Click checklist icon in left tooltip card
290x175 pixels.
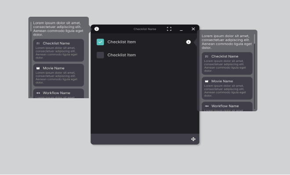click(x=38, y=43)
